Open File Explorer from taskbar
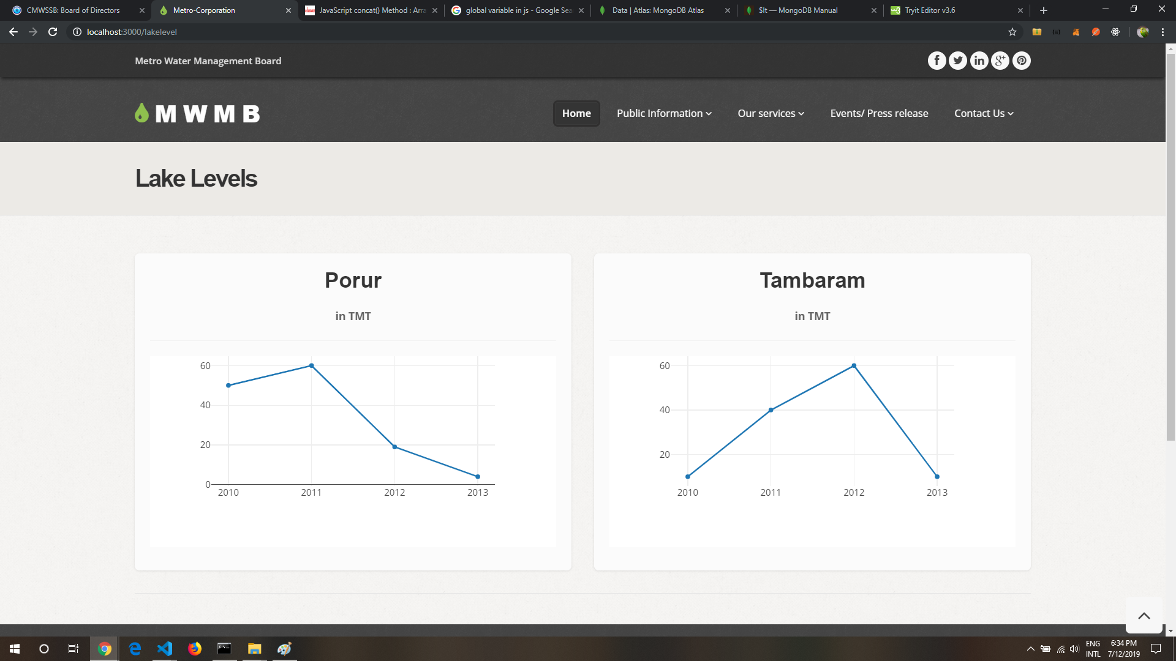Image resolution: width=1176 pixels, height=661 pixels. coord(254,649)
